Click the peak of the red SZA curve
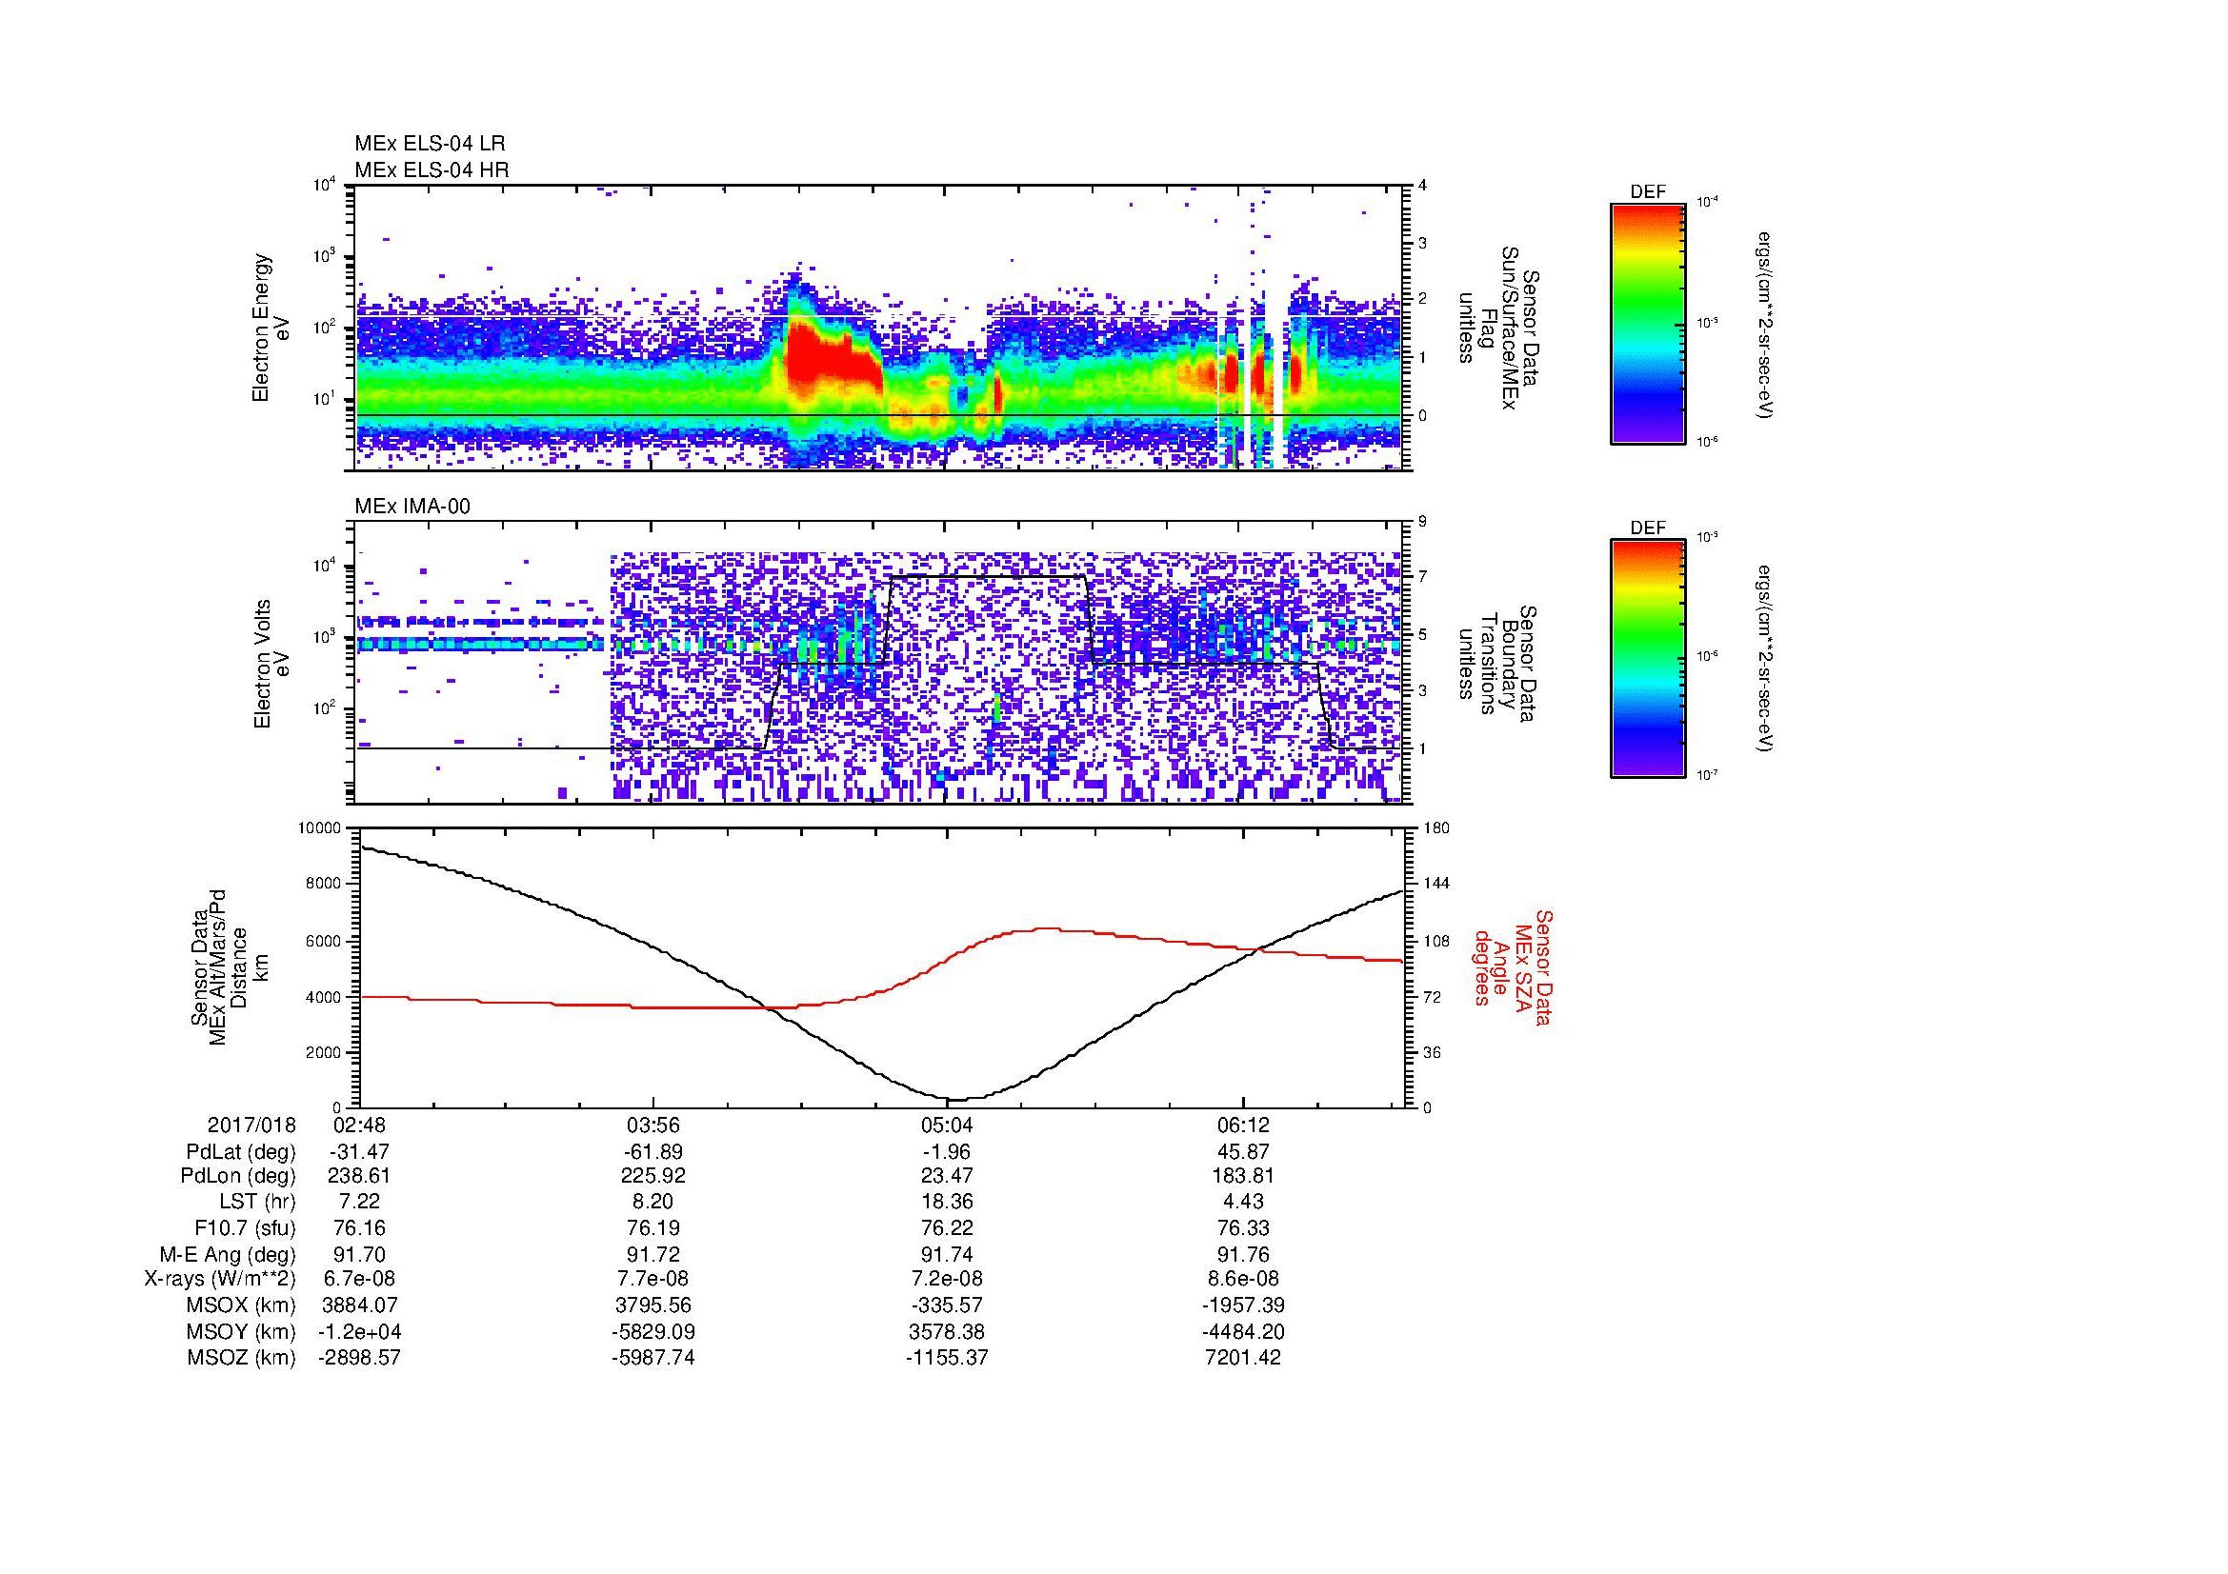Screen dimensions: 2228x1574 [1046, 929]
